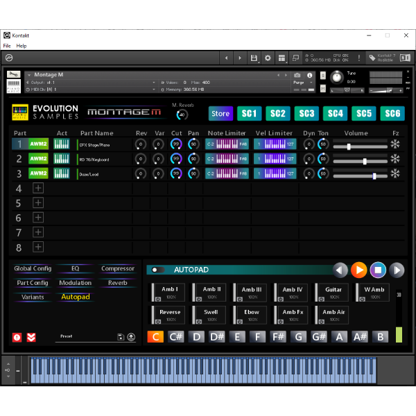Select the C# key button
Image resolution: width=416 pixels, height=416 pixels.
pos(176,337)
